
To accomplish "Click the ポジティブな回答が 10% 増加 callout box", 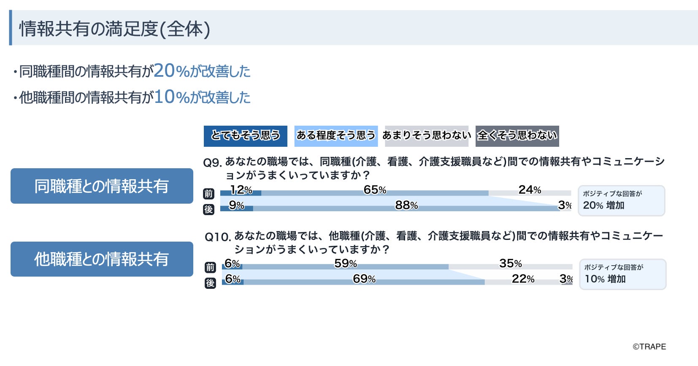I will (x=622, y=274).
